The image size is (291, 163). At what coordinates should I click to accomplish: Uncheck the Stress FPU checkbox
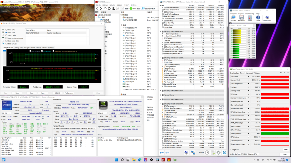pyautogui.click(x=6, y=32)
